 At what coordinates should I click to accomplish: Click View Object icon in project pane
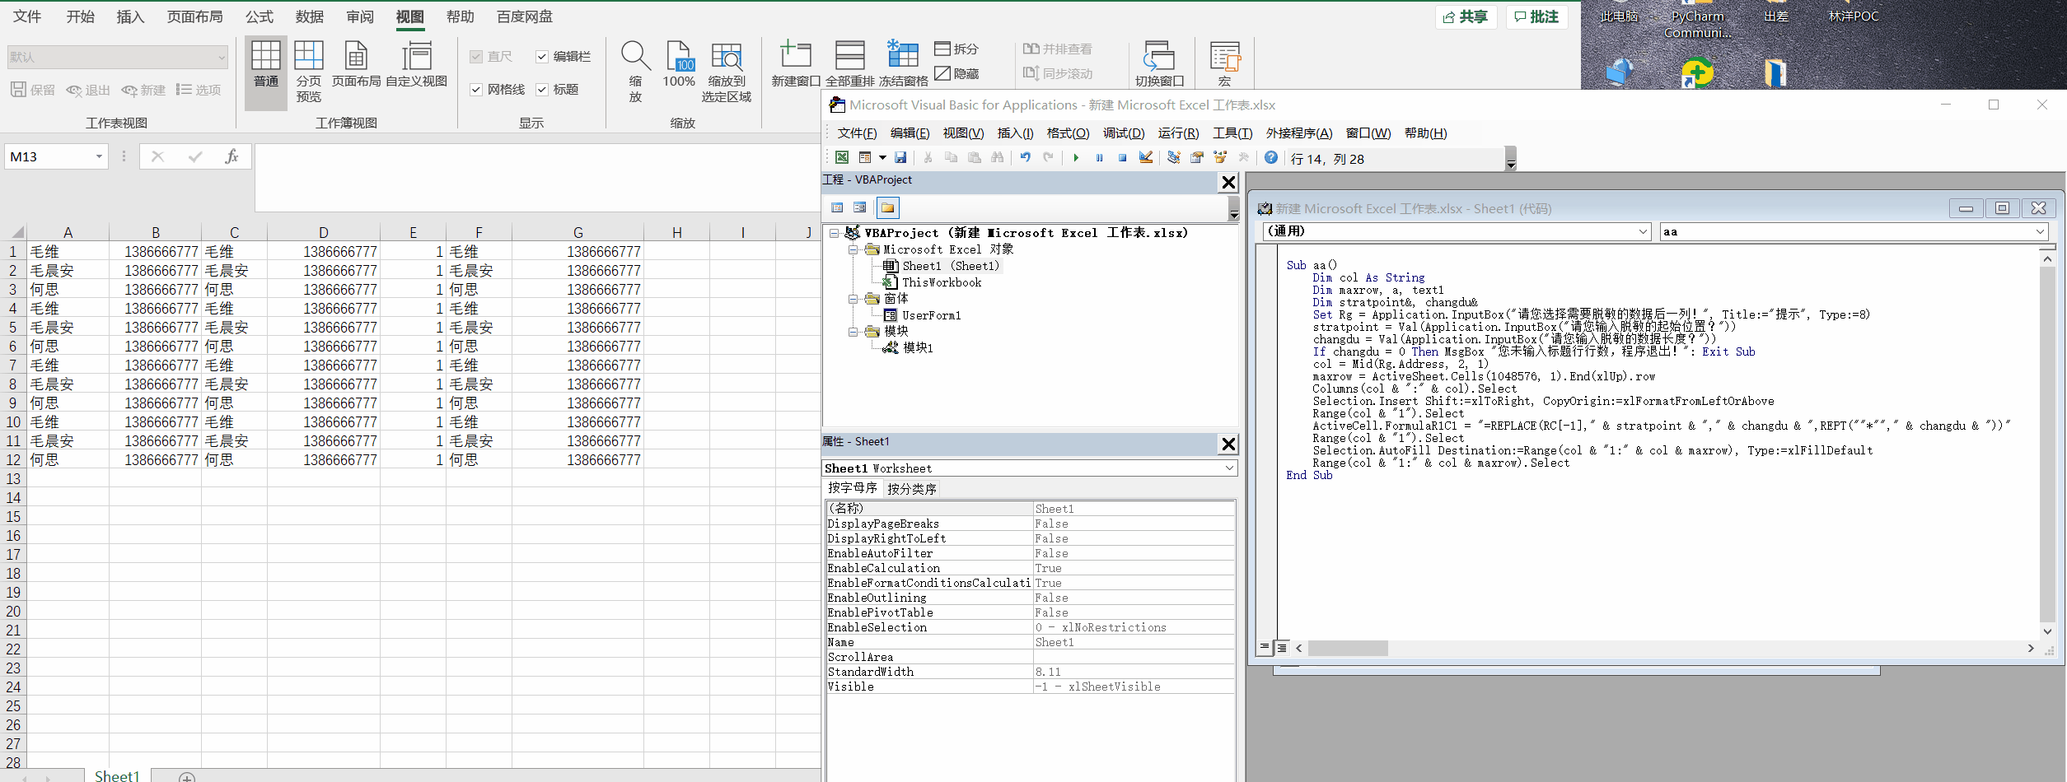pyautogui.click(x=860, y=207)
